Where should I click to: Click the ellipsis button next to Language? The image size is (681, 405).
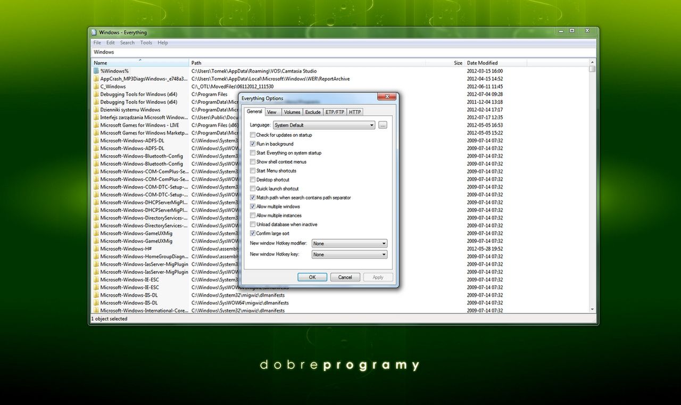(x=383, y=125)
